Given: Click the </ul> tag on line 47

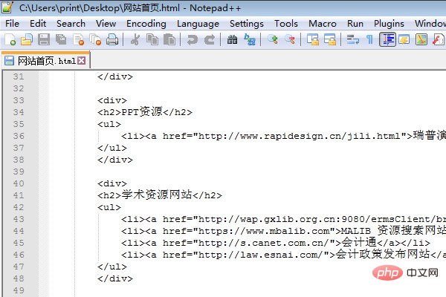Looking at the screenshot, I should pyautogui.click(x=112, y=267).
